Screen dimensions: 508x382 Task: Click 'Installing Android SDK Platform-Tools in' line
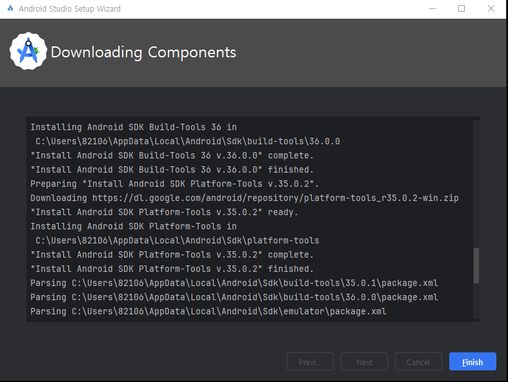point(134,226)
